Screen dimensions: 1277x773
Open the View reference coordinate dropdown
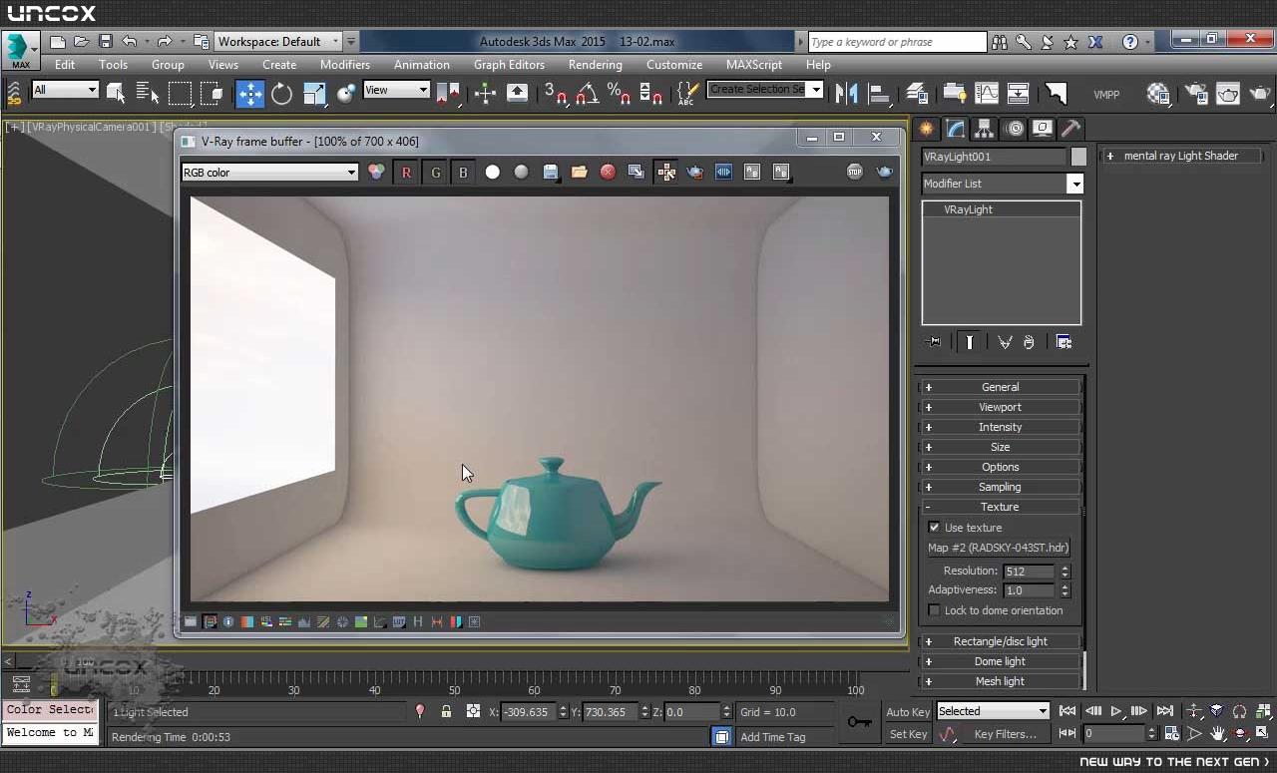click(x=396, y=90)
